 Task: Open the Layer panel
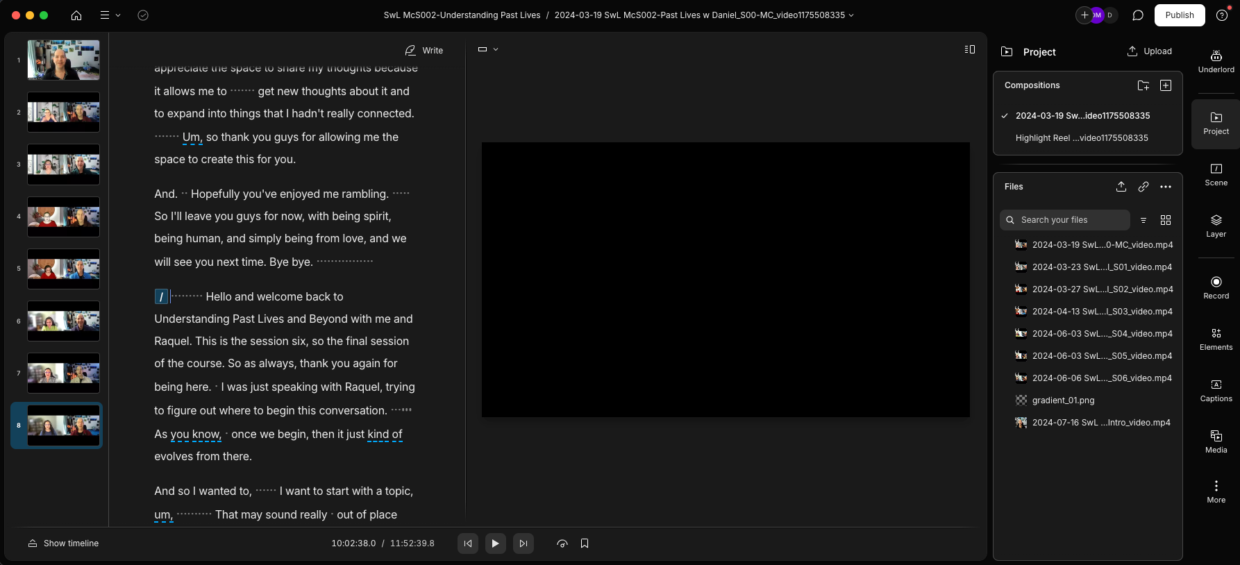point(1216,226)
